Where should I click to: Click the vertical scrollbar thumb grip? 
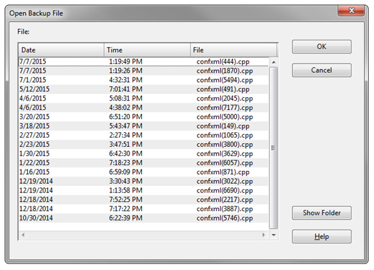[273, 148]
